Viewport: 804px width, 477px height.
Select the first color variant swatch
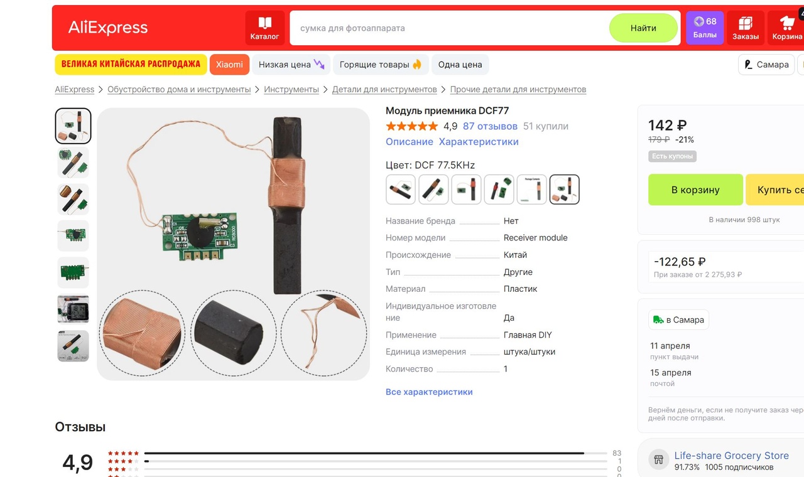pos(401,190)
